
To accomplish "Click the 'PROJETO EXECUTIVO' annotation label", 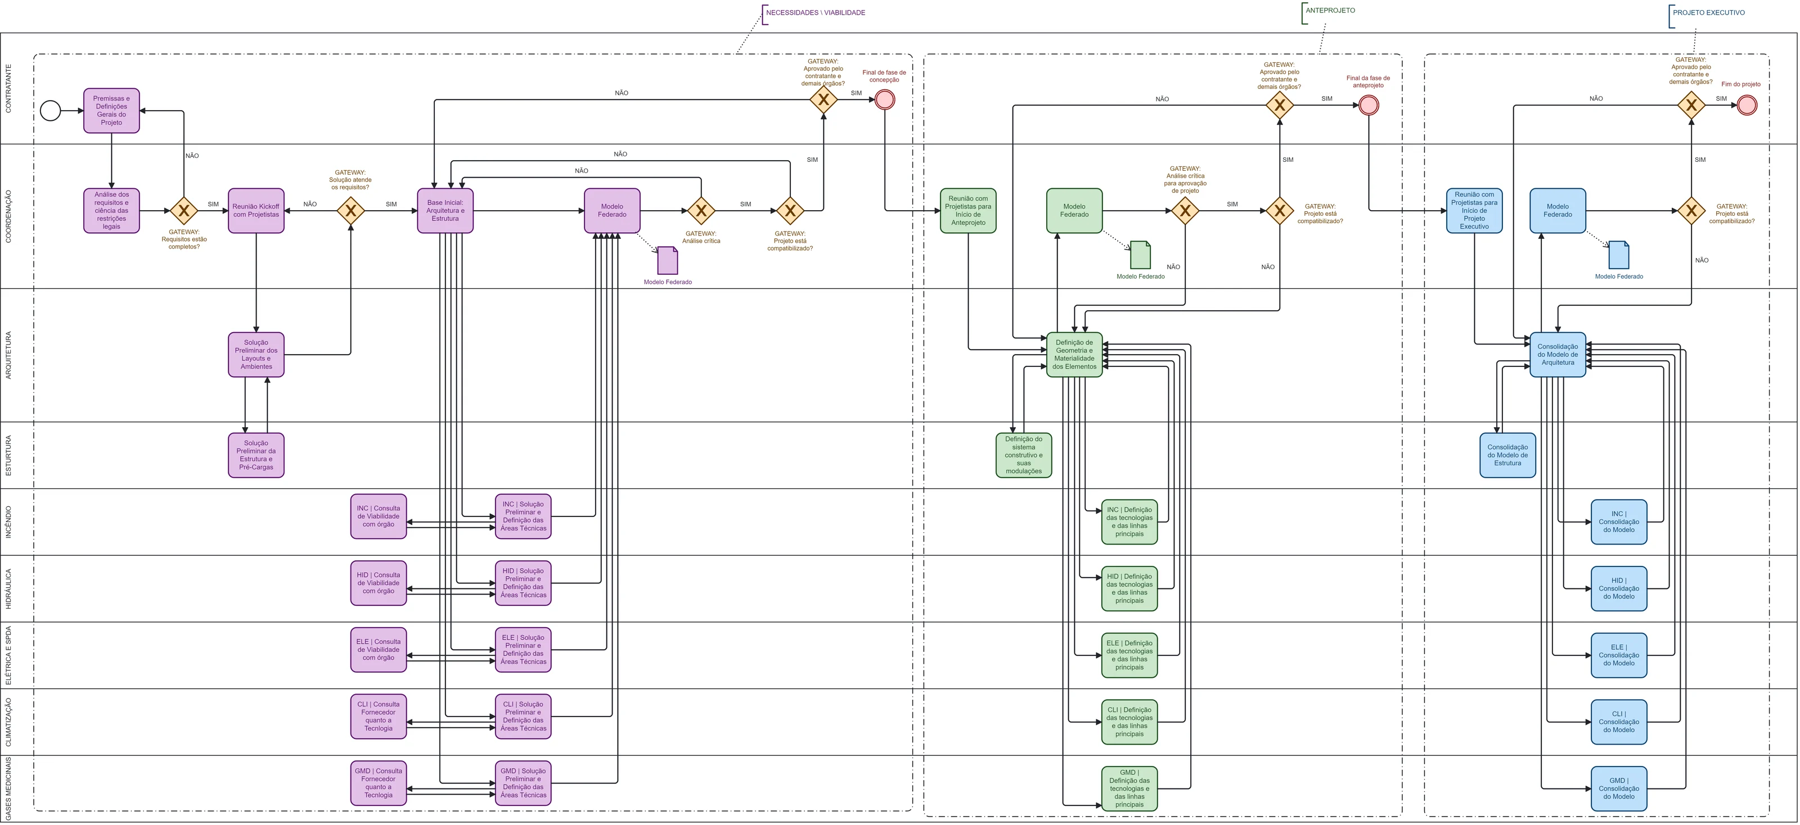I will click(1708, 12).
